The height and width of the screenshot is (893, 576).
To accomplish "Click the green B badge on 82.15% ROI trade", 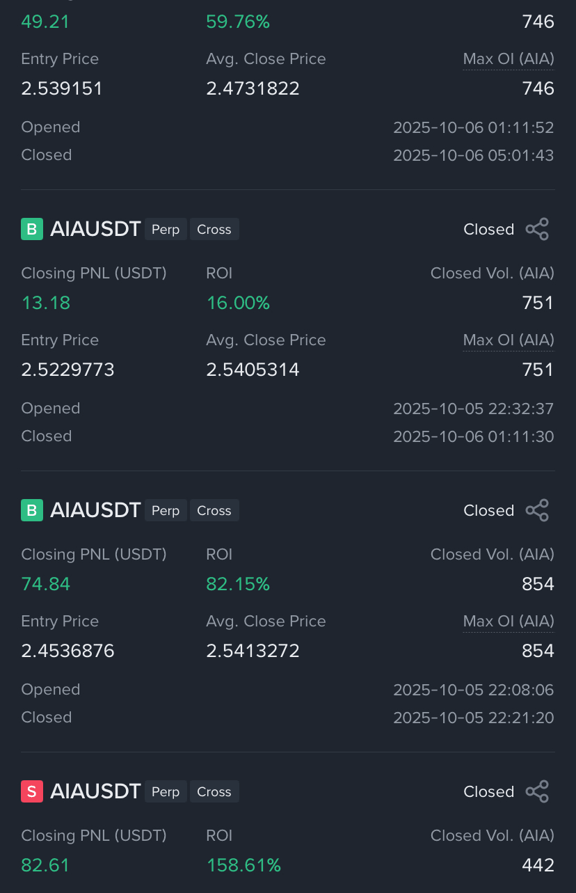I will [32, 510].
